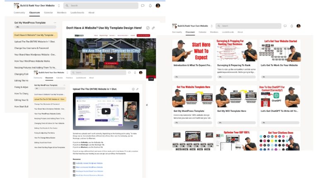Open profile avatar in right window header
318x178 pixels.
click(x=298, y=26)
